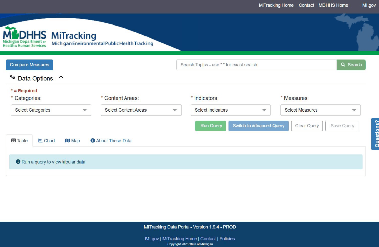Viewport: 379px width, 247px height.
Task: Click the Data Options gears icon
Action: pos(12,77)
